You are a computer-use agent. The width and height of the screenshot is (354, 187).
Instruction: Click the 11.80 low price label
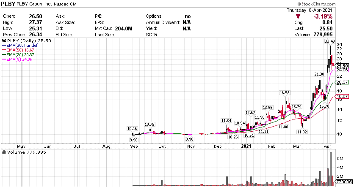click(283, 127)
